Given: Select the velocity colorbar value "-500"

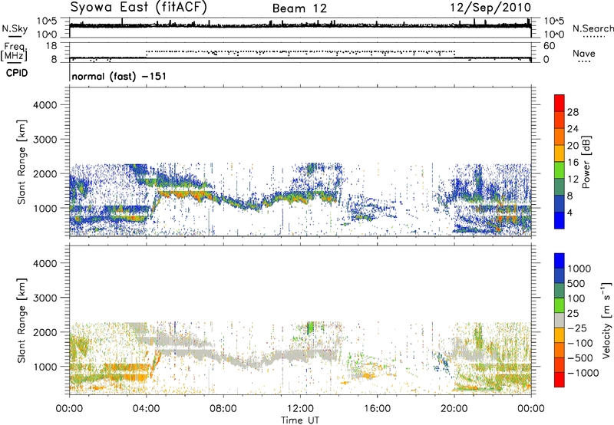Looking at the screenshot, I should click(x=580, y=358).
